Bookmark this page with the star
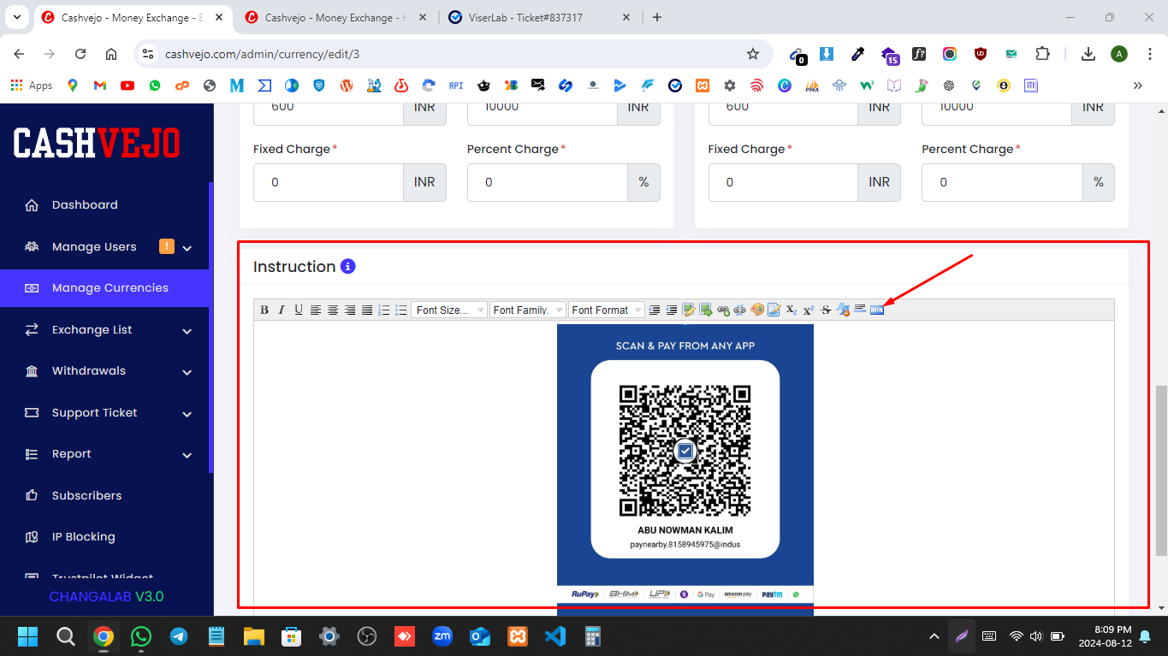 753,54
